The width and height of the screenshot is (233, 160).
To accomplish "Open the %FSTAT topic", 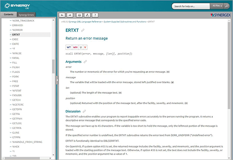I will (x=17, y=91).
